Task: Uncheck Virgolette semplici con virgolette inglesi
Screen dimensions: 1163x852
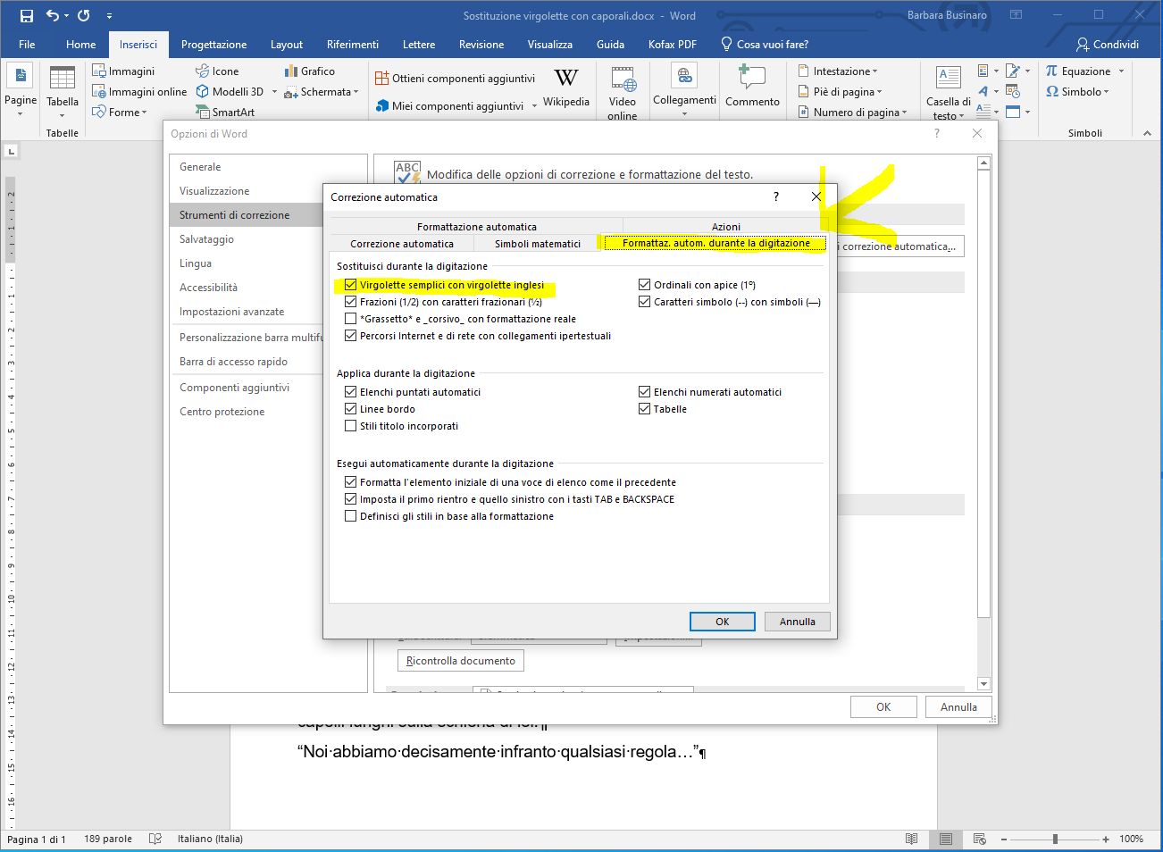Action: pos(351,285)
